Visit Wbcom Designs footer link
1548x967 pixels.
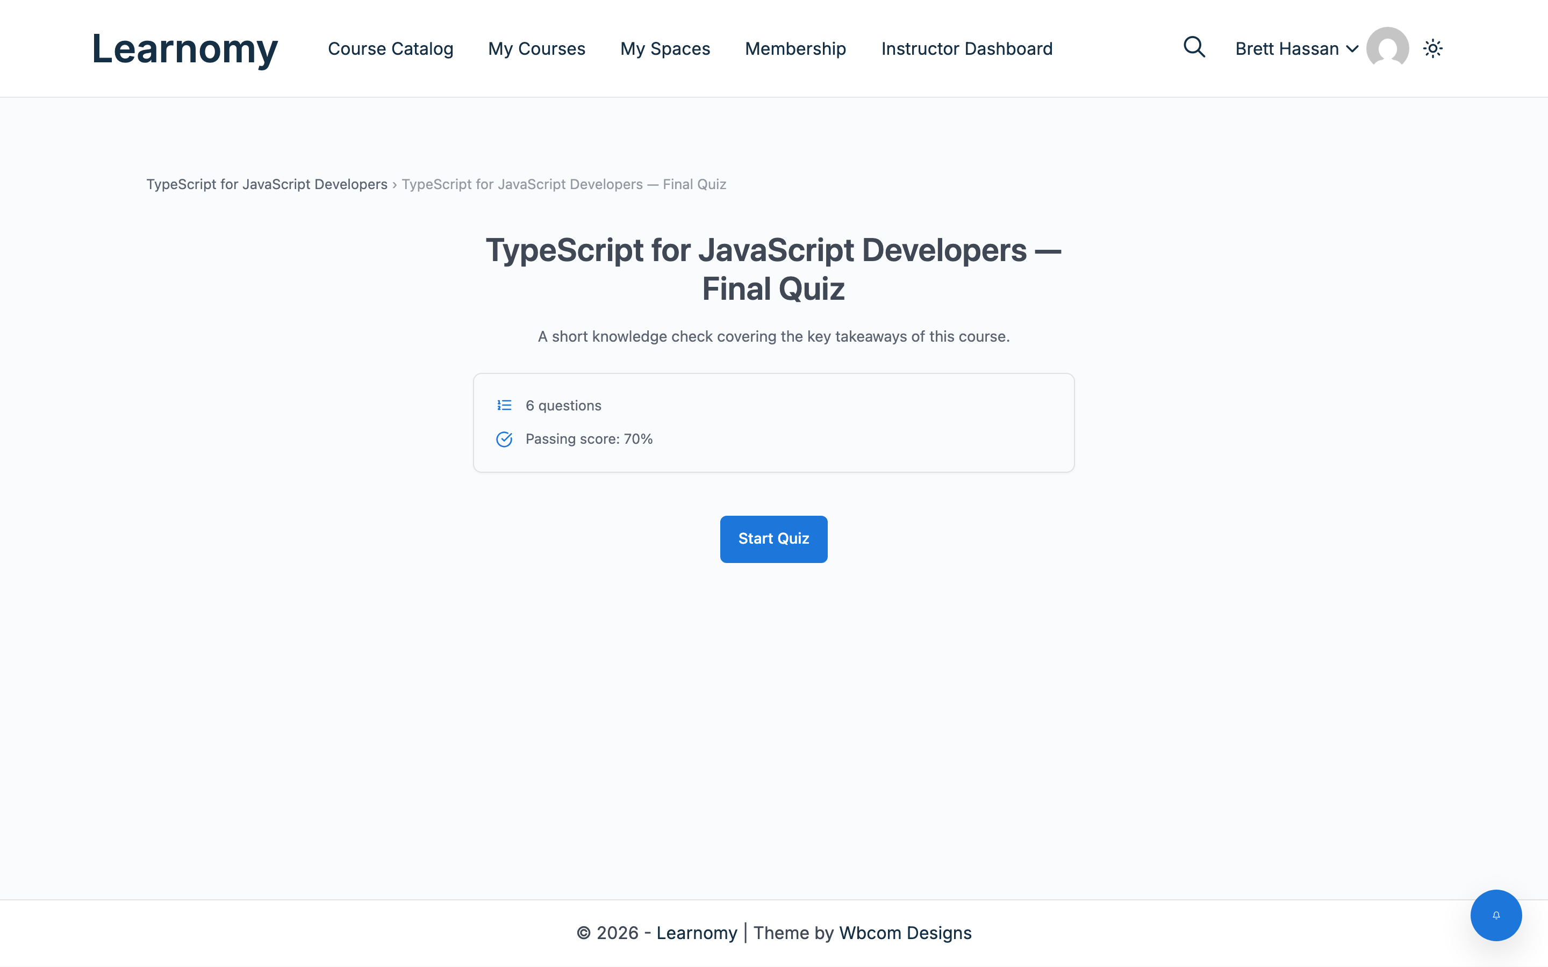905,933
